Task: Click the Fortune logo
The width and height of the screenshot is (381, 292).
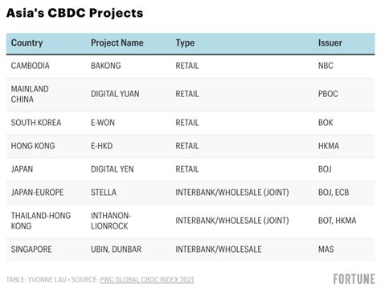Action: tap(354, 279)
